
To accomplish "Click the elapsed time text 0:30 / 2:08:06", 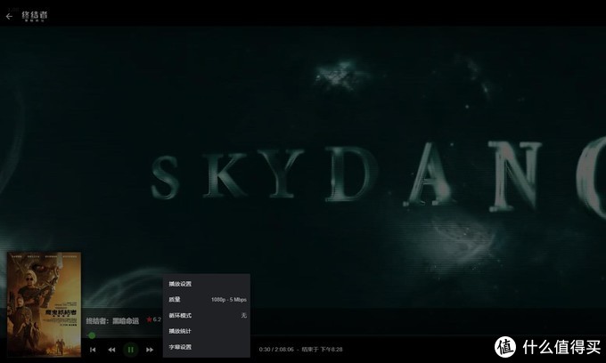I will click(x=276, y=349).
